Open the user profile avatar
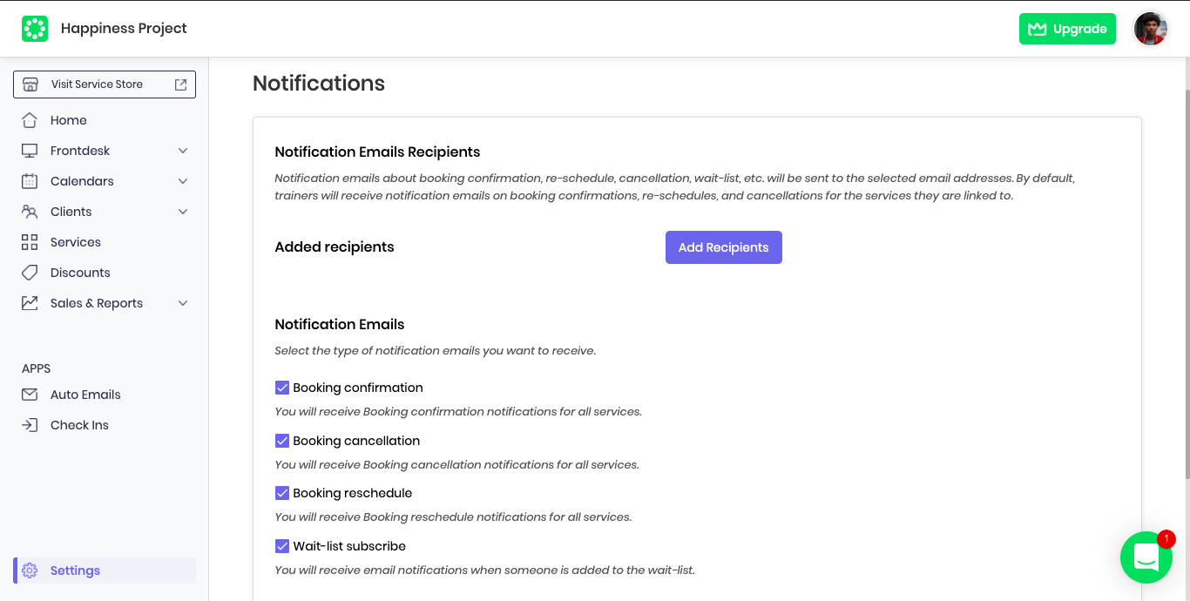 click(x=1150, y=29)
